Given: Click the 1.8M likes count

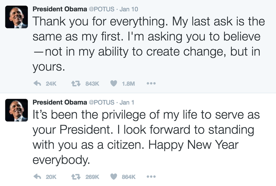Looking at the screenshot, I should coord(128,84).
